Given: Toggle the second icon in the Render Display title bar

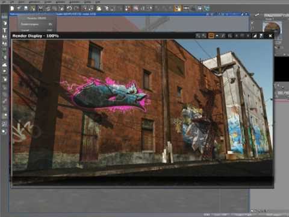Looking at the screenshot, I should tap(204, 36).
